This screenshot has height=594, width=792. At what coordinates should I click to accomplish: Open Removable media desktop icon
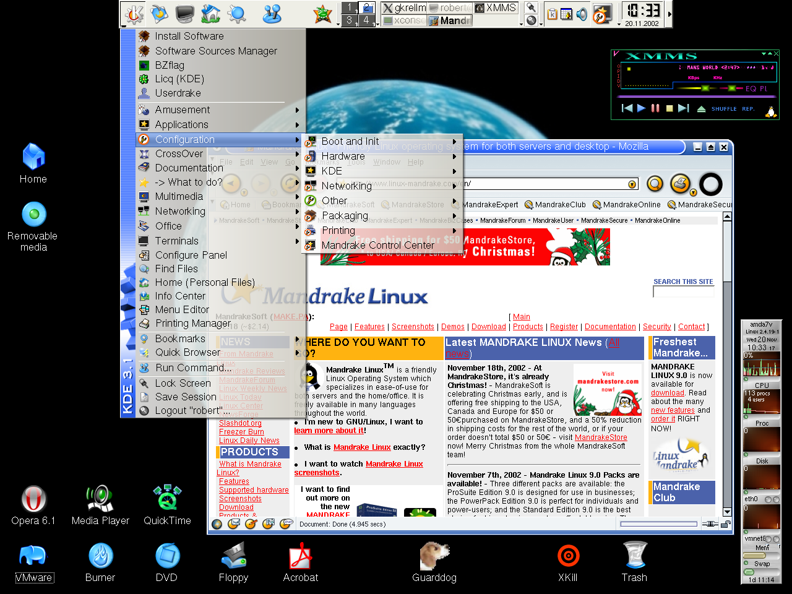33,226
